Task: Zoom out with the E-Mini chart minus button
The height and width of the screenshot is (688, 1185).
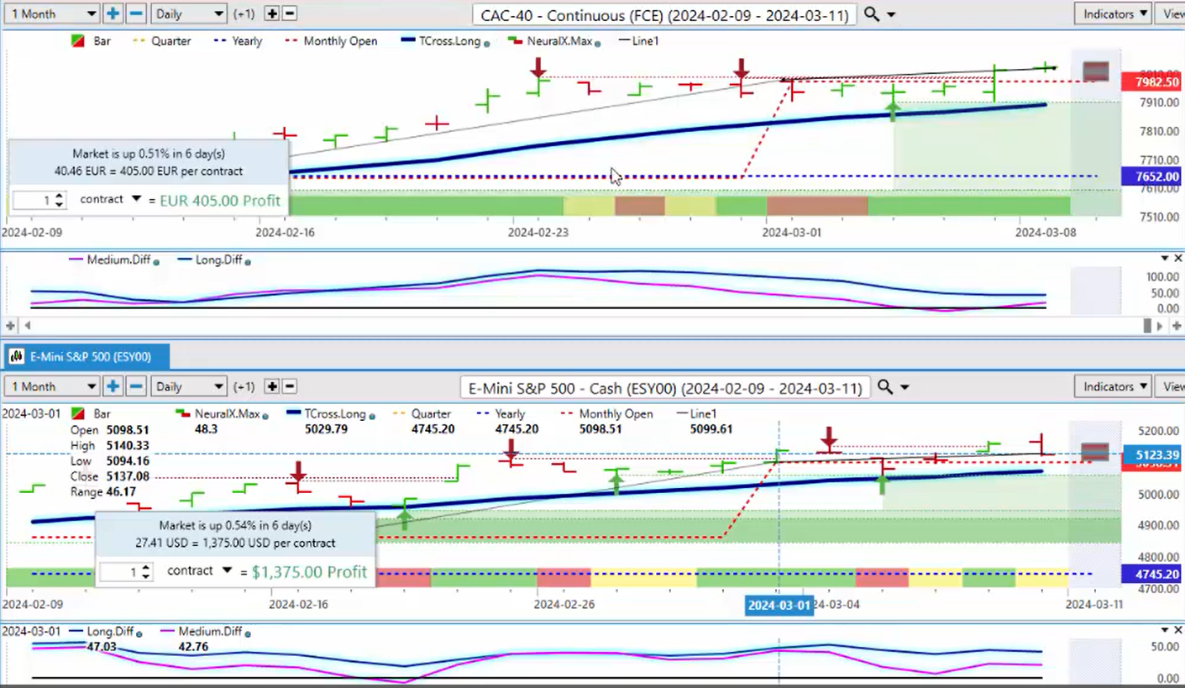Action: 135,386
